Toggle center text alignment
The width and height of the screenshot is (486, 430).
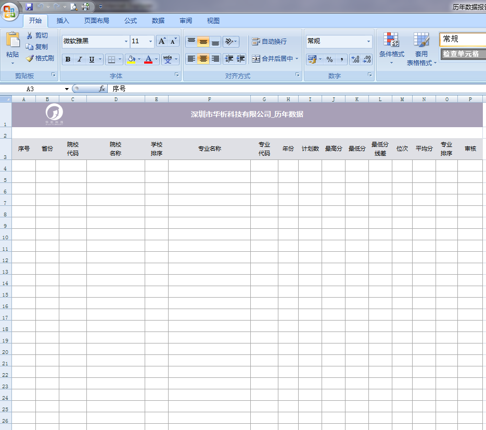(203, 59)
